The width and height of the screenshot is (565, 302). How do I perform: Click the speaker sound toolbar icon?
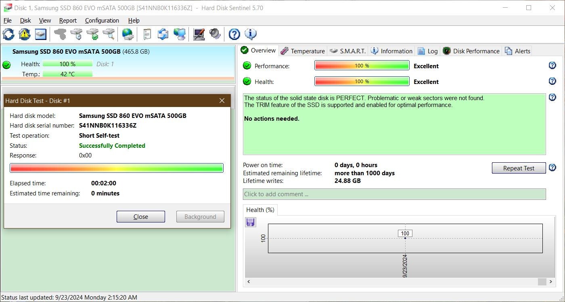[215, 34]
